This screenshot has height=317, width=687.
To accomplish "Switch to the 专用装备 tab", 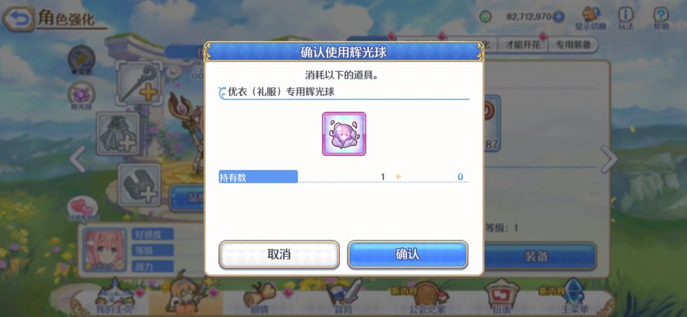I will click(573, 45).
